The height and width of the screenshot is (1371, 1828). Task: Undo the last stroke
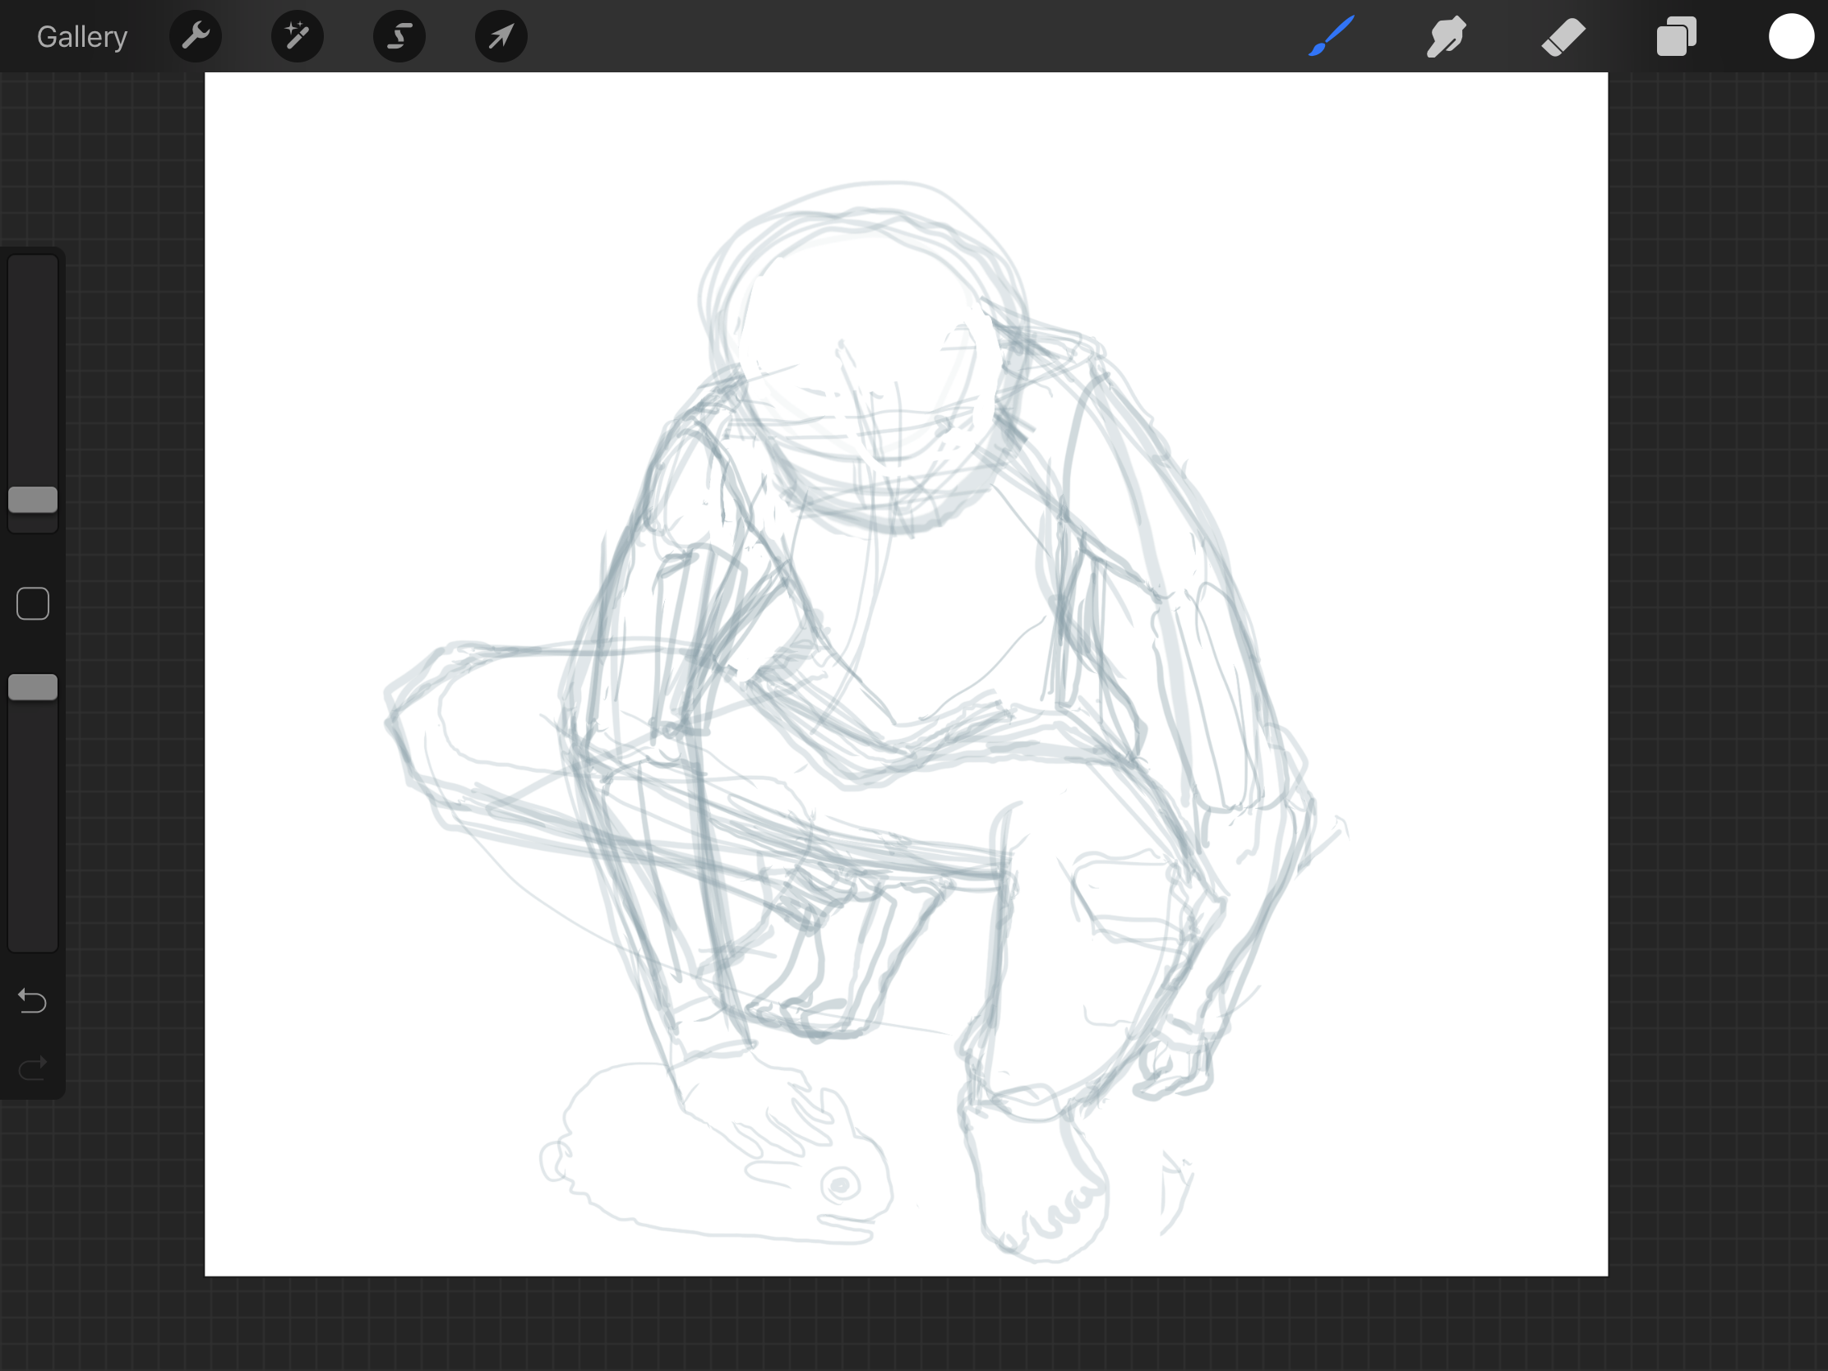click(x=33, y=1001)
